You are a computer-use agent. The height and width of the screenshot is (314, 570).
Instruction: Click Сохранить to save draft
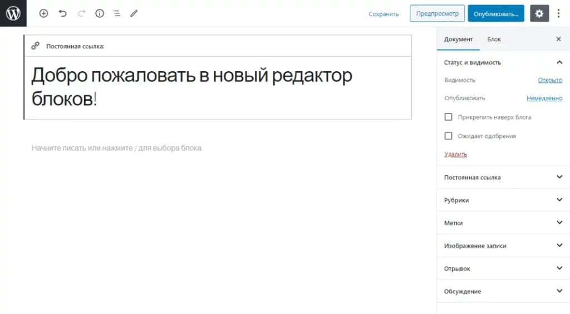[x=384, y=14]
